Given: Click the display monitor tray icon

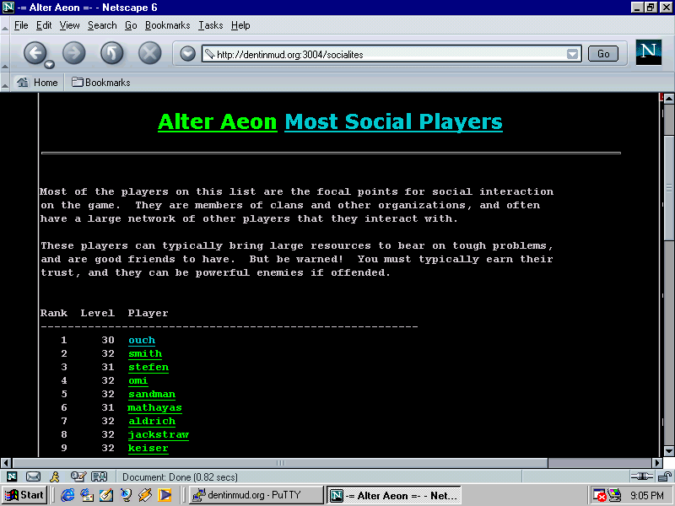Looking at the screenshot, I should [614, 495].
